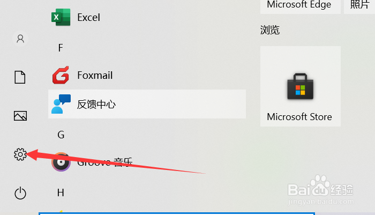Launch Foxmail from its red icon

pos(61,75)
